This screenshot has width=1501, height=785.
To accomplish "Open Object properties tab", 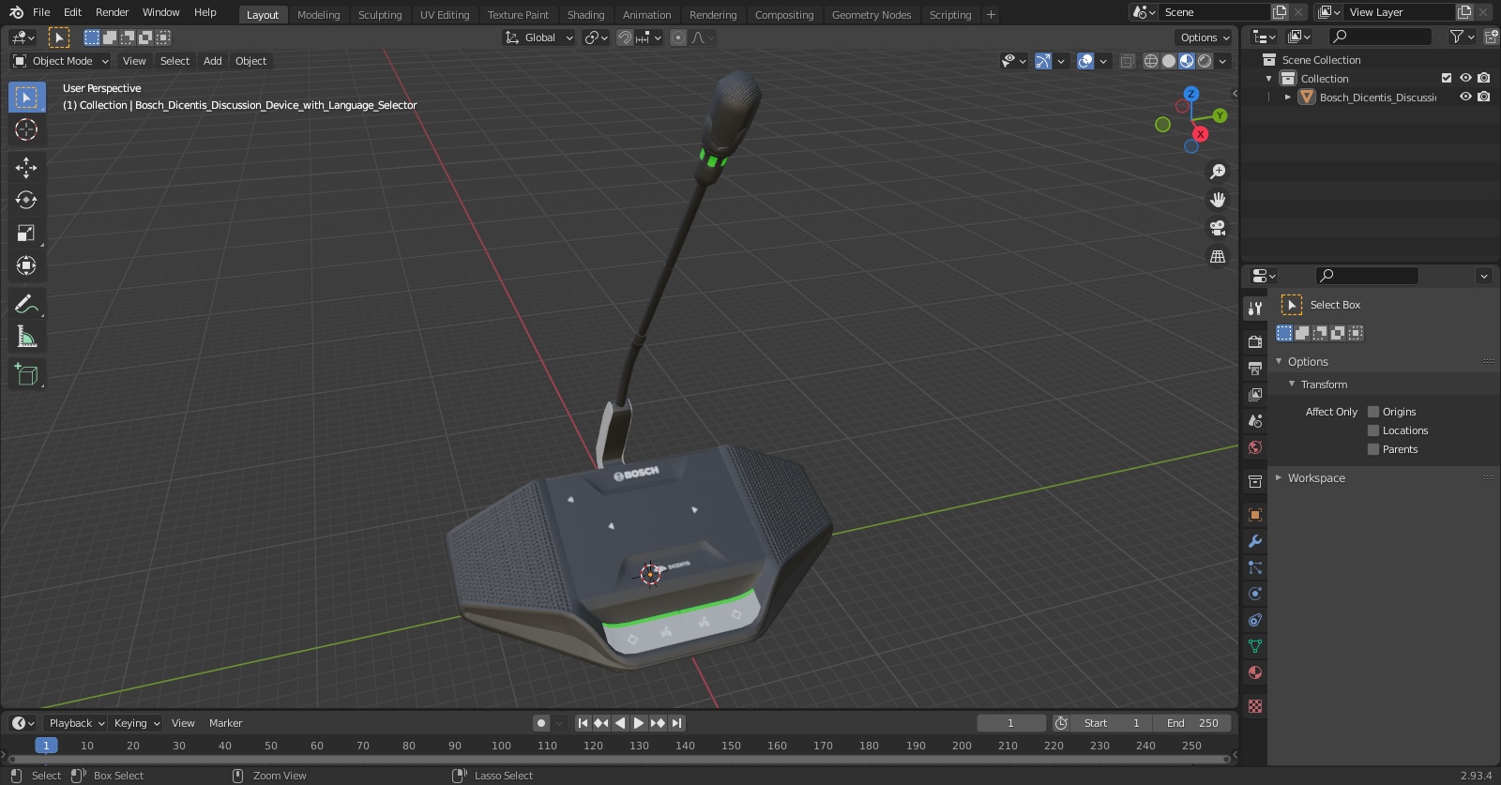I will coord(1255,515).
